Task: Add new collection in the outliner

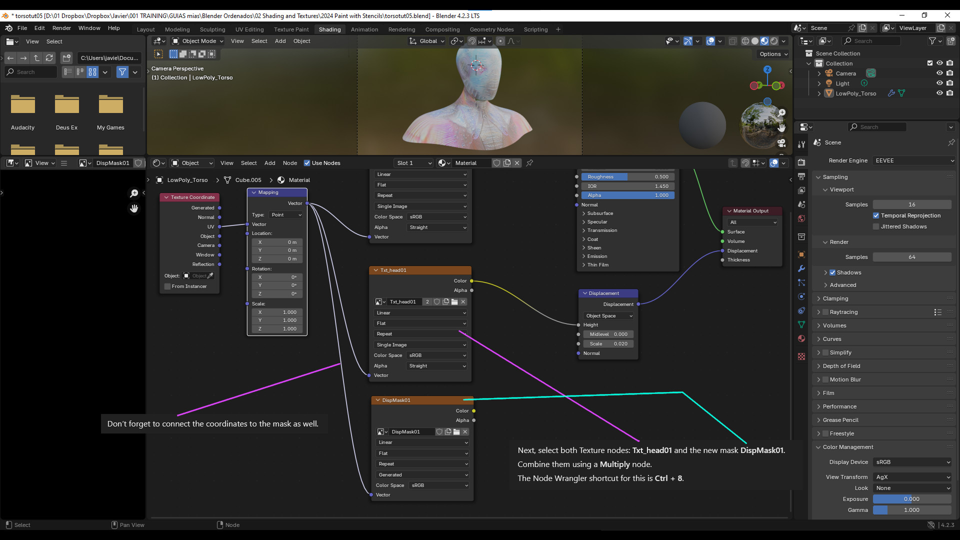Action: point(951,41)
